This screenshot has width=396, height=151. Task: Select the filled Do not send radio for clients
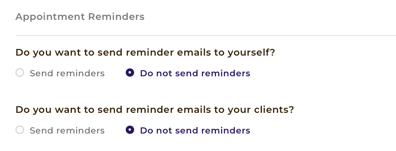[130, 130]
